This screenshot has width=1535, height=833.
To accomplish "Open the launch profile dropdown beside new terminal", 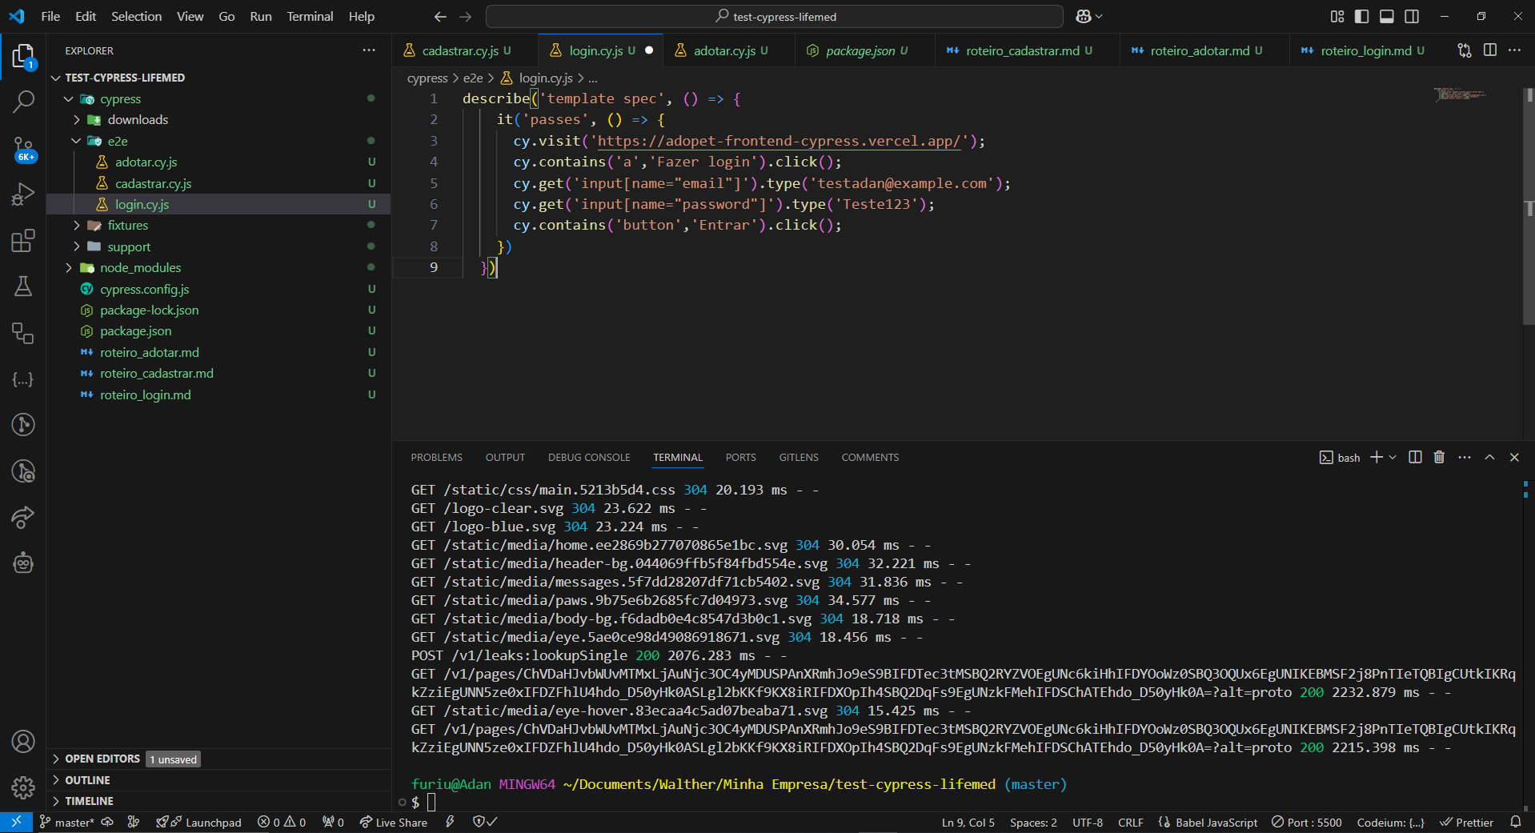I will click(1393, 457).
